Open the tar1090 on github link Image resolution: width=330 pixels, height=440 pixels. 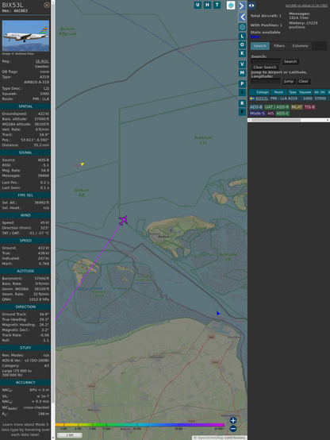pyautogui.click(x=306, y=6)
